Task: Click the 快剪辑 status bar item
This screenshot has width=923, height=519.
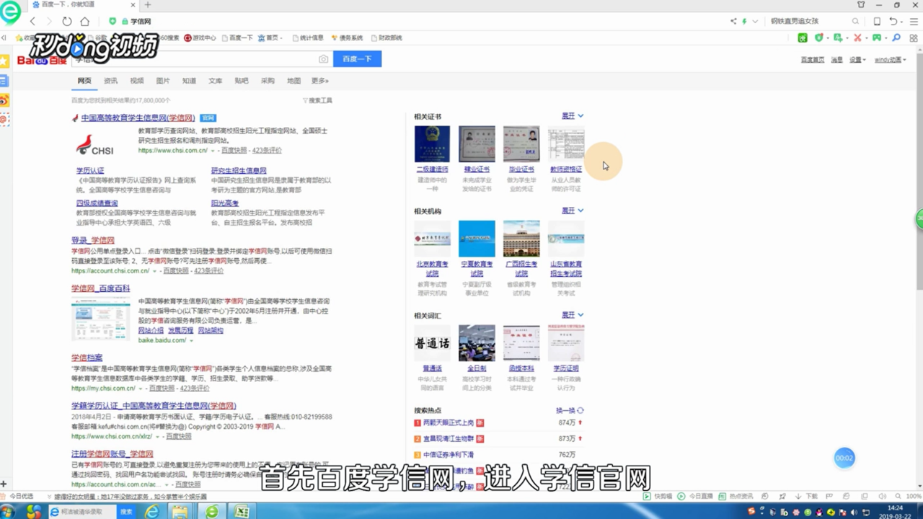Action: point(658,497)
